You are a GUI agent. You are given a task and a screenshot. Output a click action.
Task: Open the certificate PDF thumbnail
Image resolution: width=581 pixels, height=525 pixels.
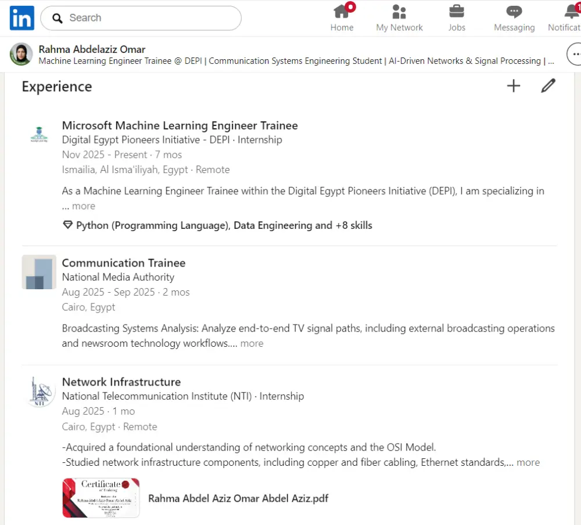(101, 498)
